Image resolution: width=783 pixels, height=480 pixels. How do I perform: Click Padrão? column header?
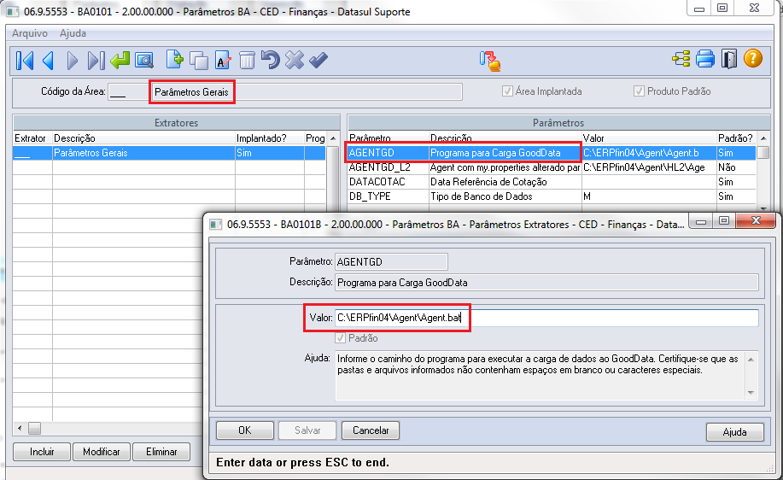(x=735, y=138)
